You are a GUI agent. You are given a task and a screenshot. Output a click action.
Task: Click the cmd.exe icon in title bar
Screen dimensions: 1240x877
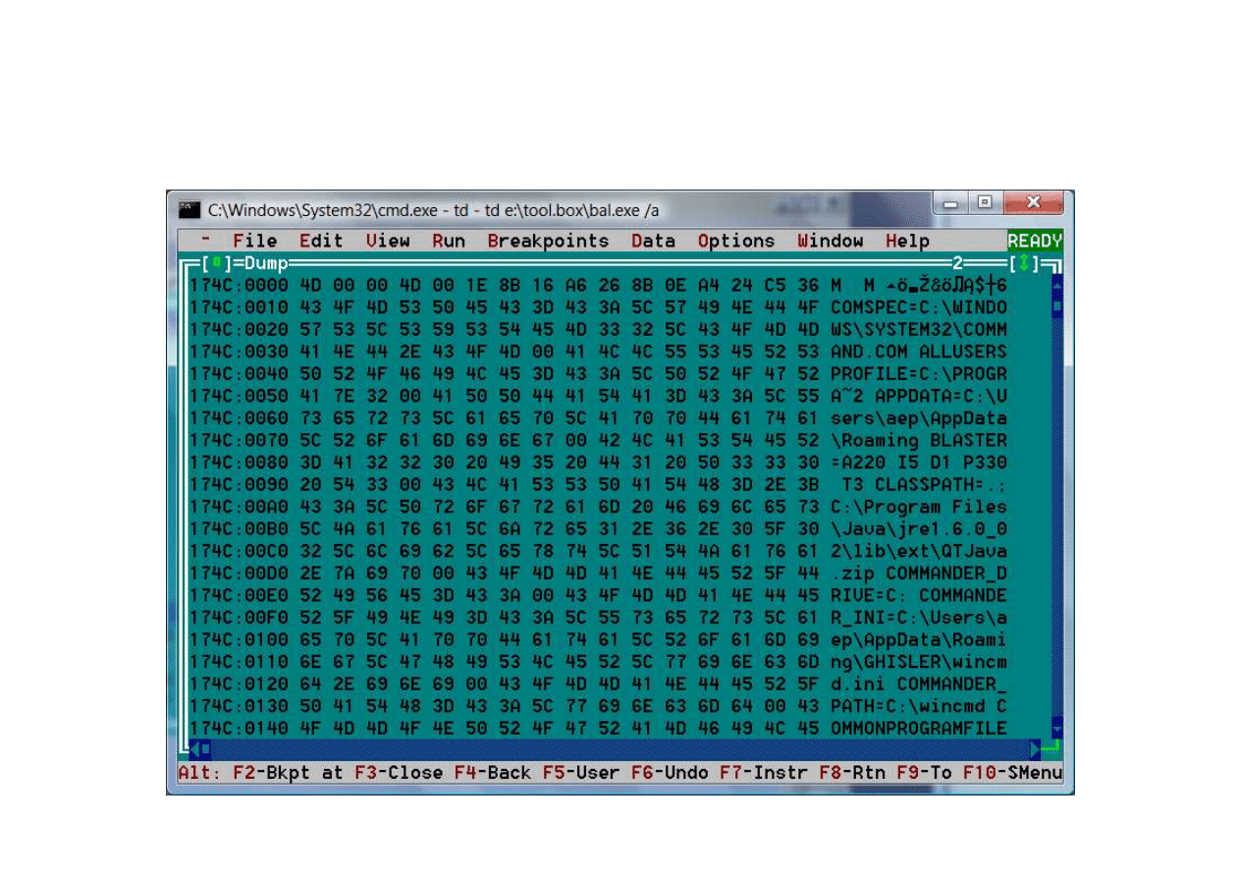coord(189,210)
